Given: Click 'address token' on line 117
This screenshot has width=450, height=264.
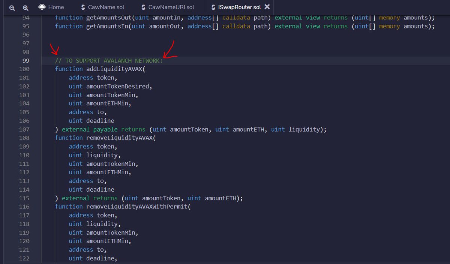Looking at the screenshot, I should tap(91, 215).
